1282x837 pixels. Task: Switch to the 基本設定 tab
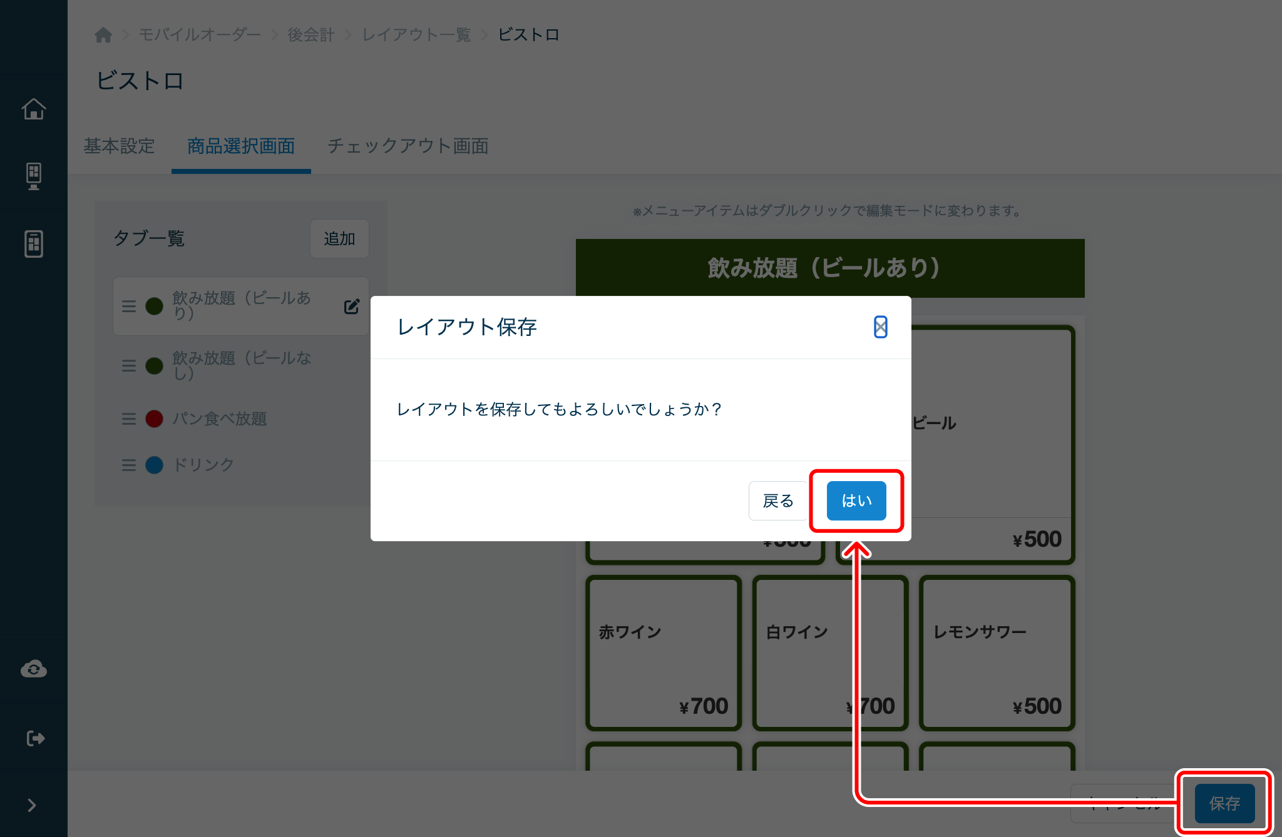coord(119,146)
